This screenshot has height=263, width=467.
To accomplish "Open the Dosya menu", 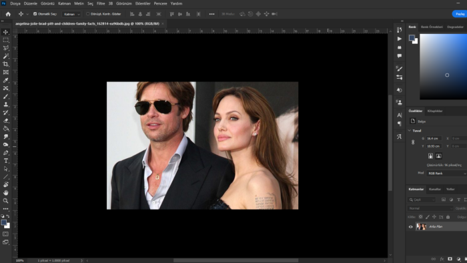I will [15, 3].
